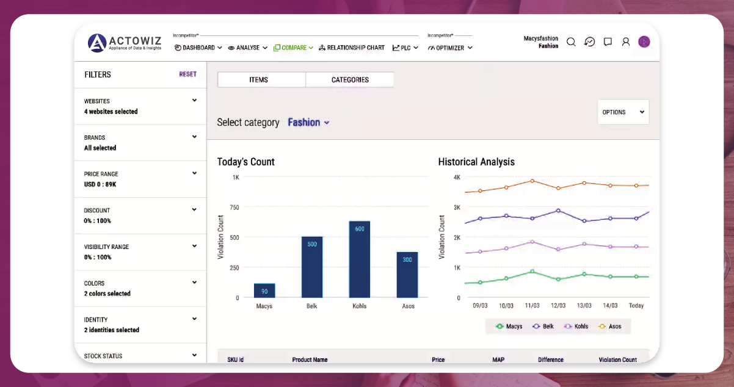734x387 pixels.
Task: Switch to the Items tab
Action: click(x=261, y=80)
